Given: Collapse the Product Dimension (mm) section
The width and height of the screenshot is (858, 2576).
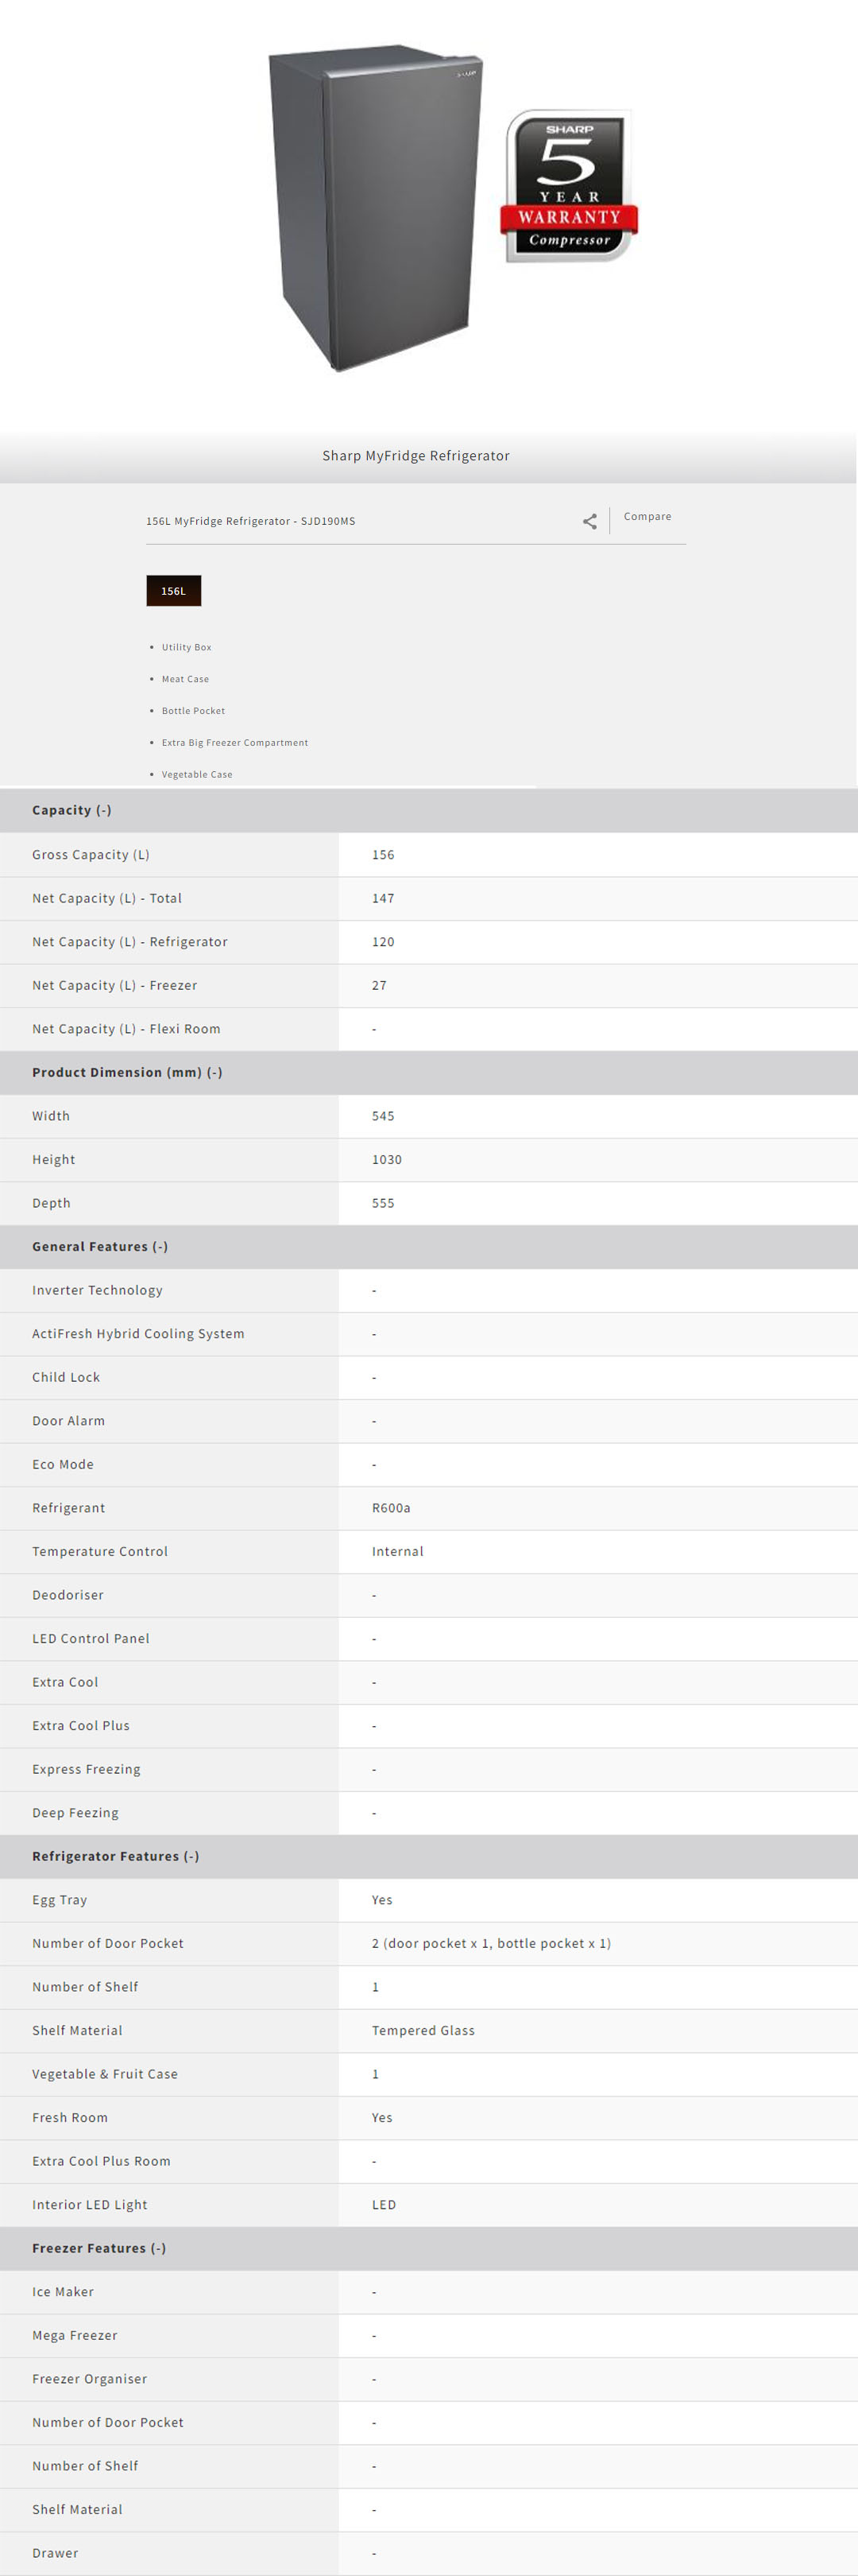Looking at the screenshot, I should [127, 1072].
